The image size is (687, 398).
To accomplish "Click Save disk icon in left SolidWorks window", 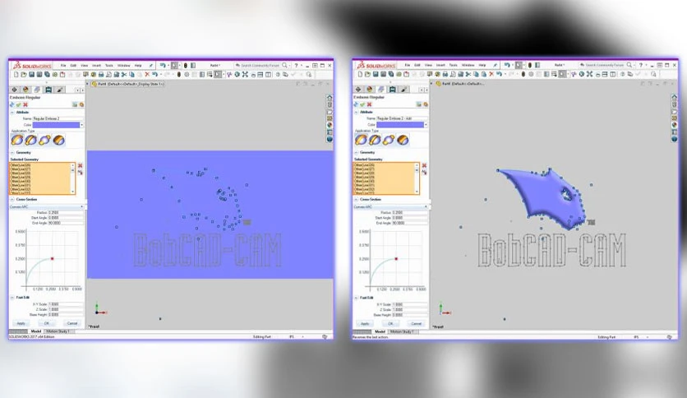I will [31, 75].
